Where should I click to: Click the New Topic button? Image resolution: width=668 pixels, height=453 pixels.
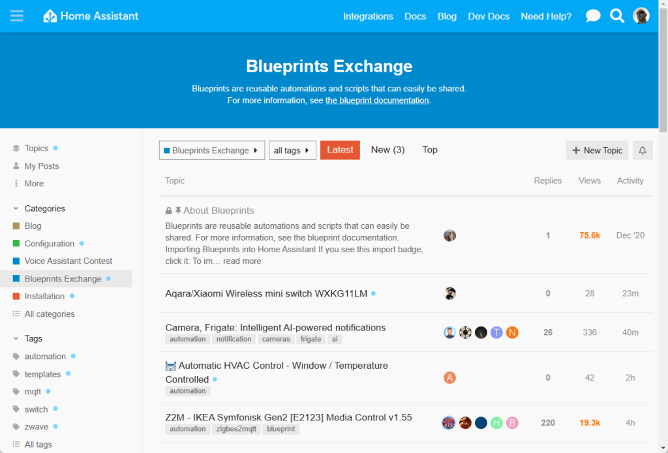click(597, 151)
